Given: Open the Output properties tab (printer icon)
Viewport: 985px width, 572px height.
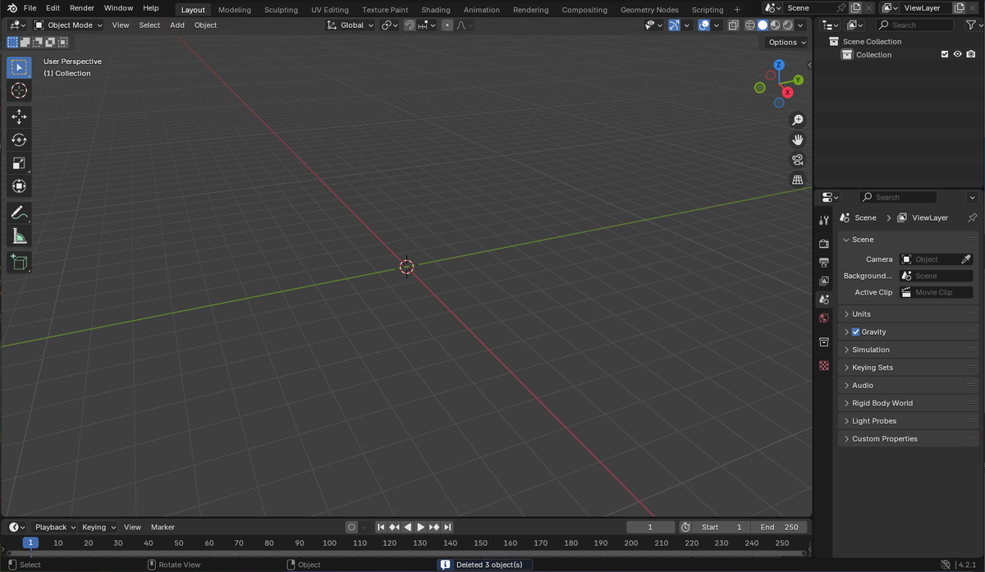Looking at the screenshot, I should (824, 262).
